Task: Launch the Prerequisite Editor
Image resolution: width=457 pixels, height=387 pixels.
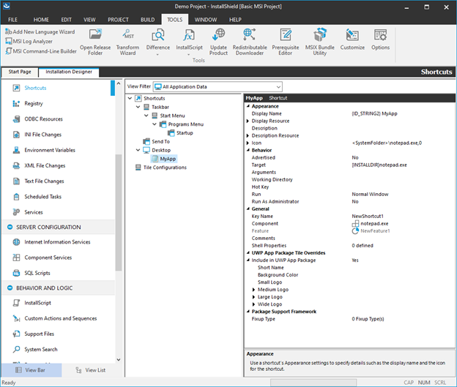Action: 286,42
